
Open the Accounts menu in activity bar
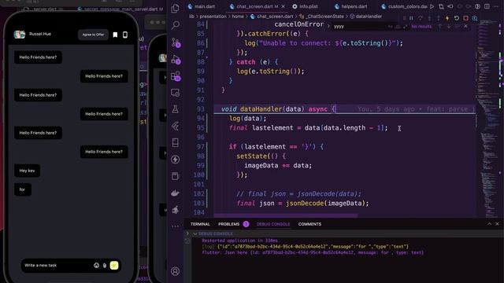click(175, 271)
